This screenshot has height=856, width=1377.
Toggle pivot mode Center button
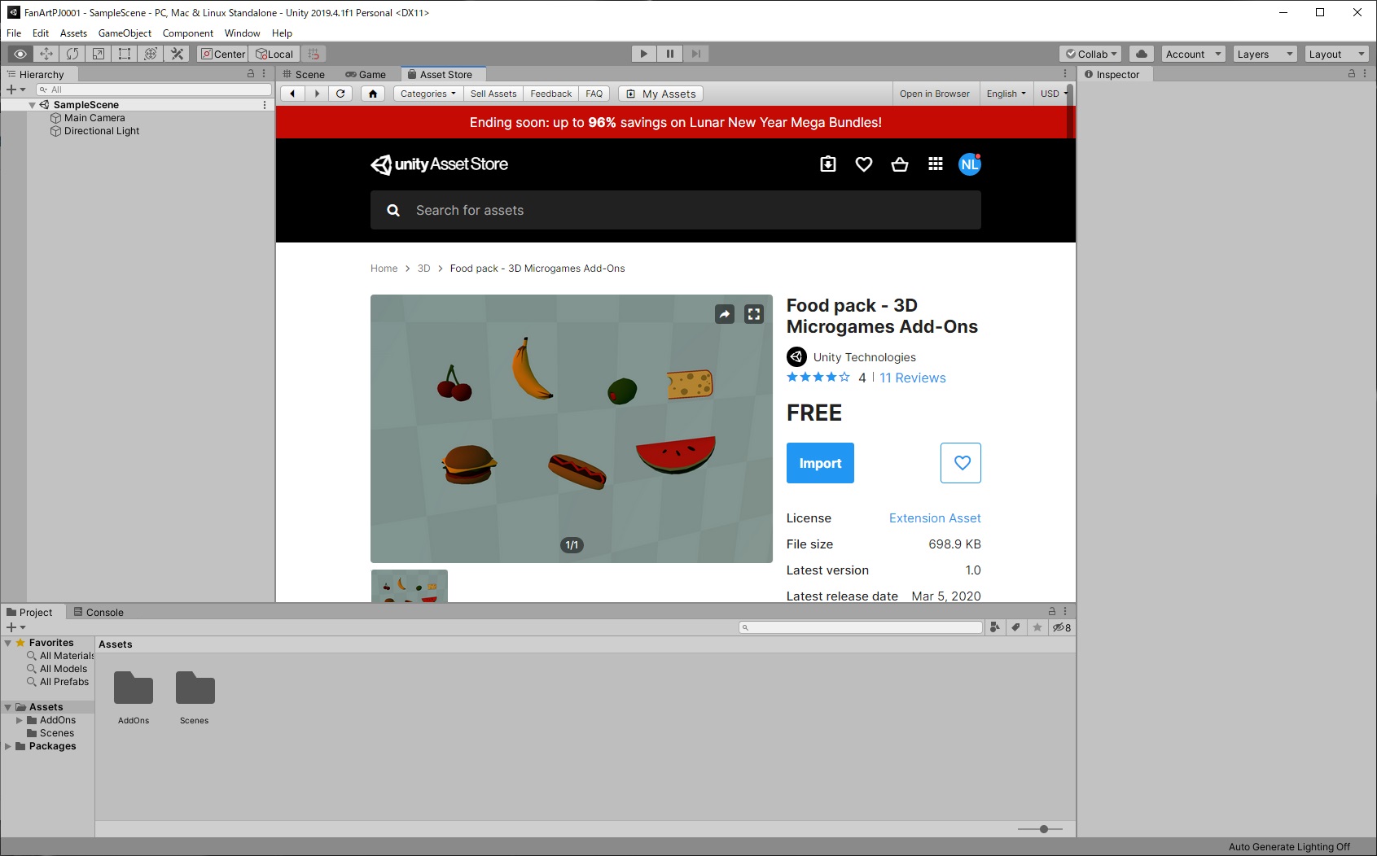[223, 54]
